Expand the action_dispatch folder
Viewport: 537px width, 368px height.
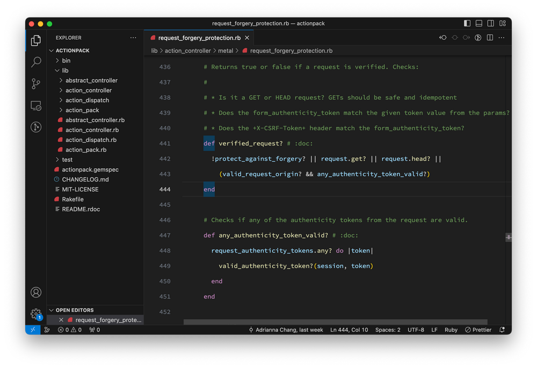[x=87, y=100]
